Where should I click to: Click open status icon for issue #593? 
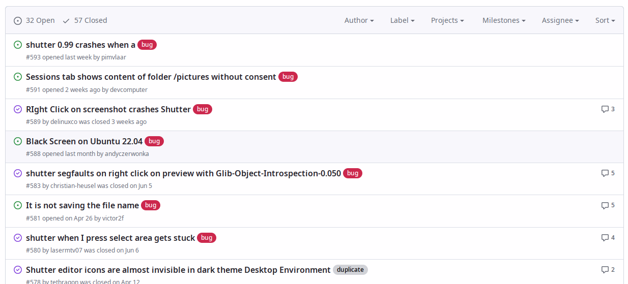click(18, 45)
